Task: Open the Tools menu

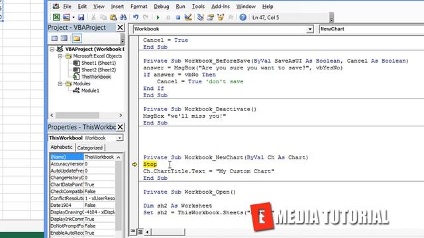Action: pyautogui.click(x=198, y=6)
